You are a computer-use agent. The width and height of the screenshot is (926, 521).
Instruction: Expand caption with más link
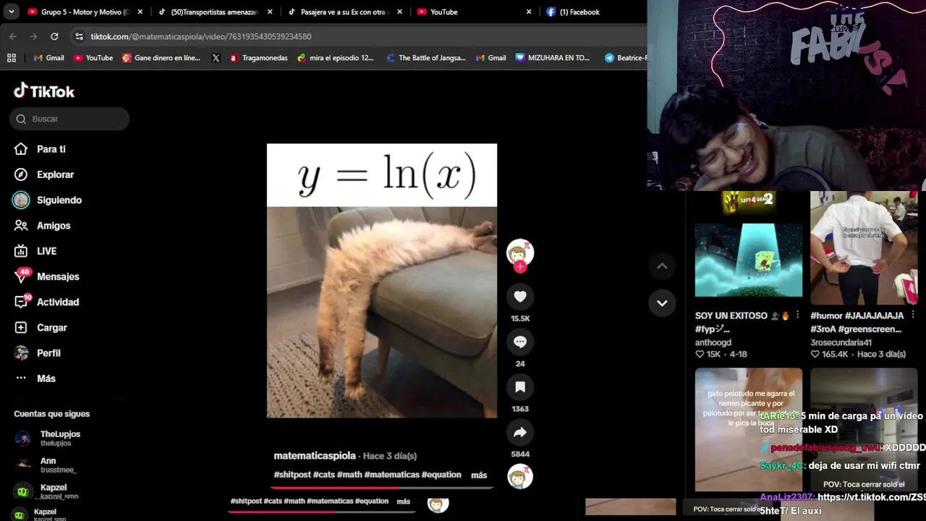click(x=479, y=475)
